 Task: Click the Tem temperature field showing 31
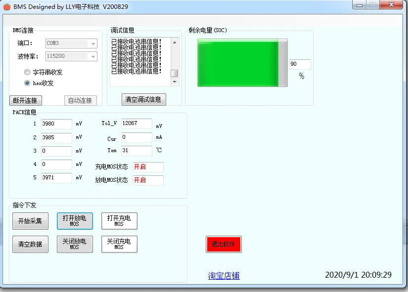[x=136, y=151]
